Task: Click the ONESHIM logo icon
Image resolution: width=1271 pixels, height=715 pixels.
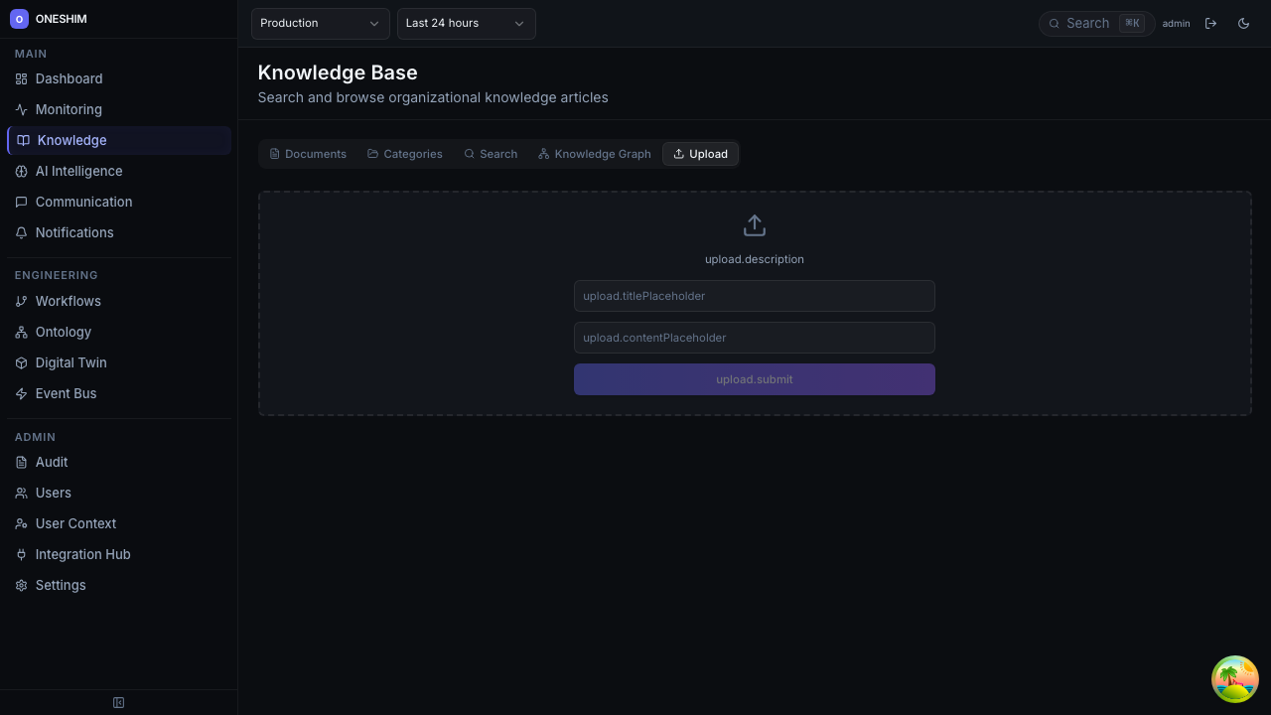Action: [19, 19]
